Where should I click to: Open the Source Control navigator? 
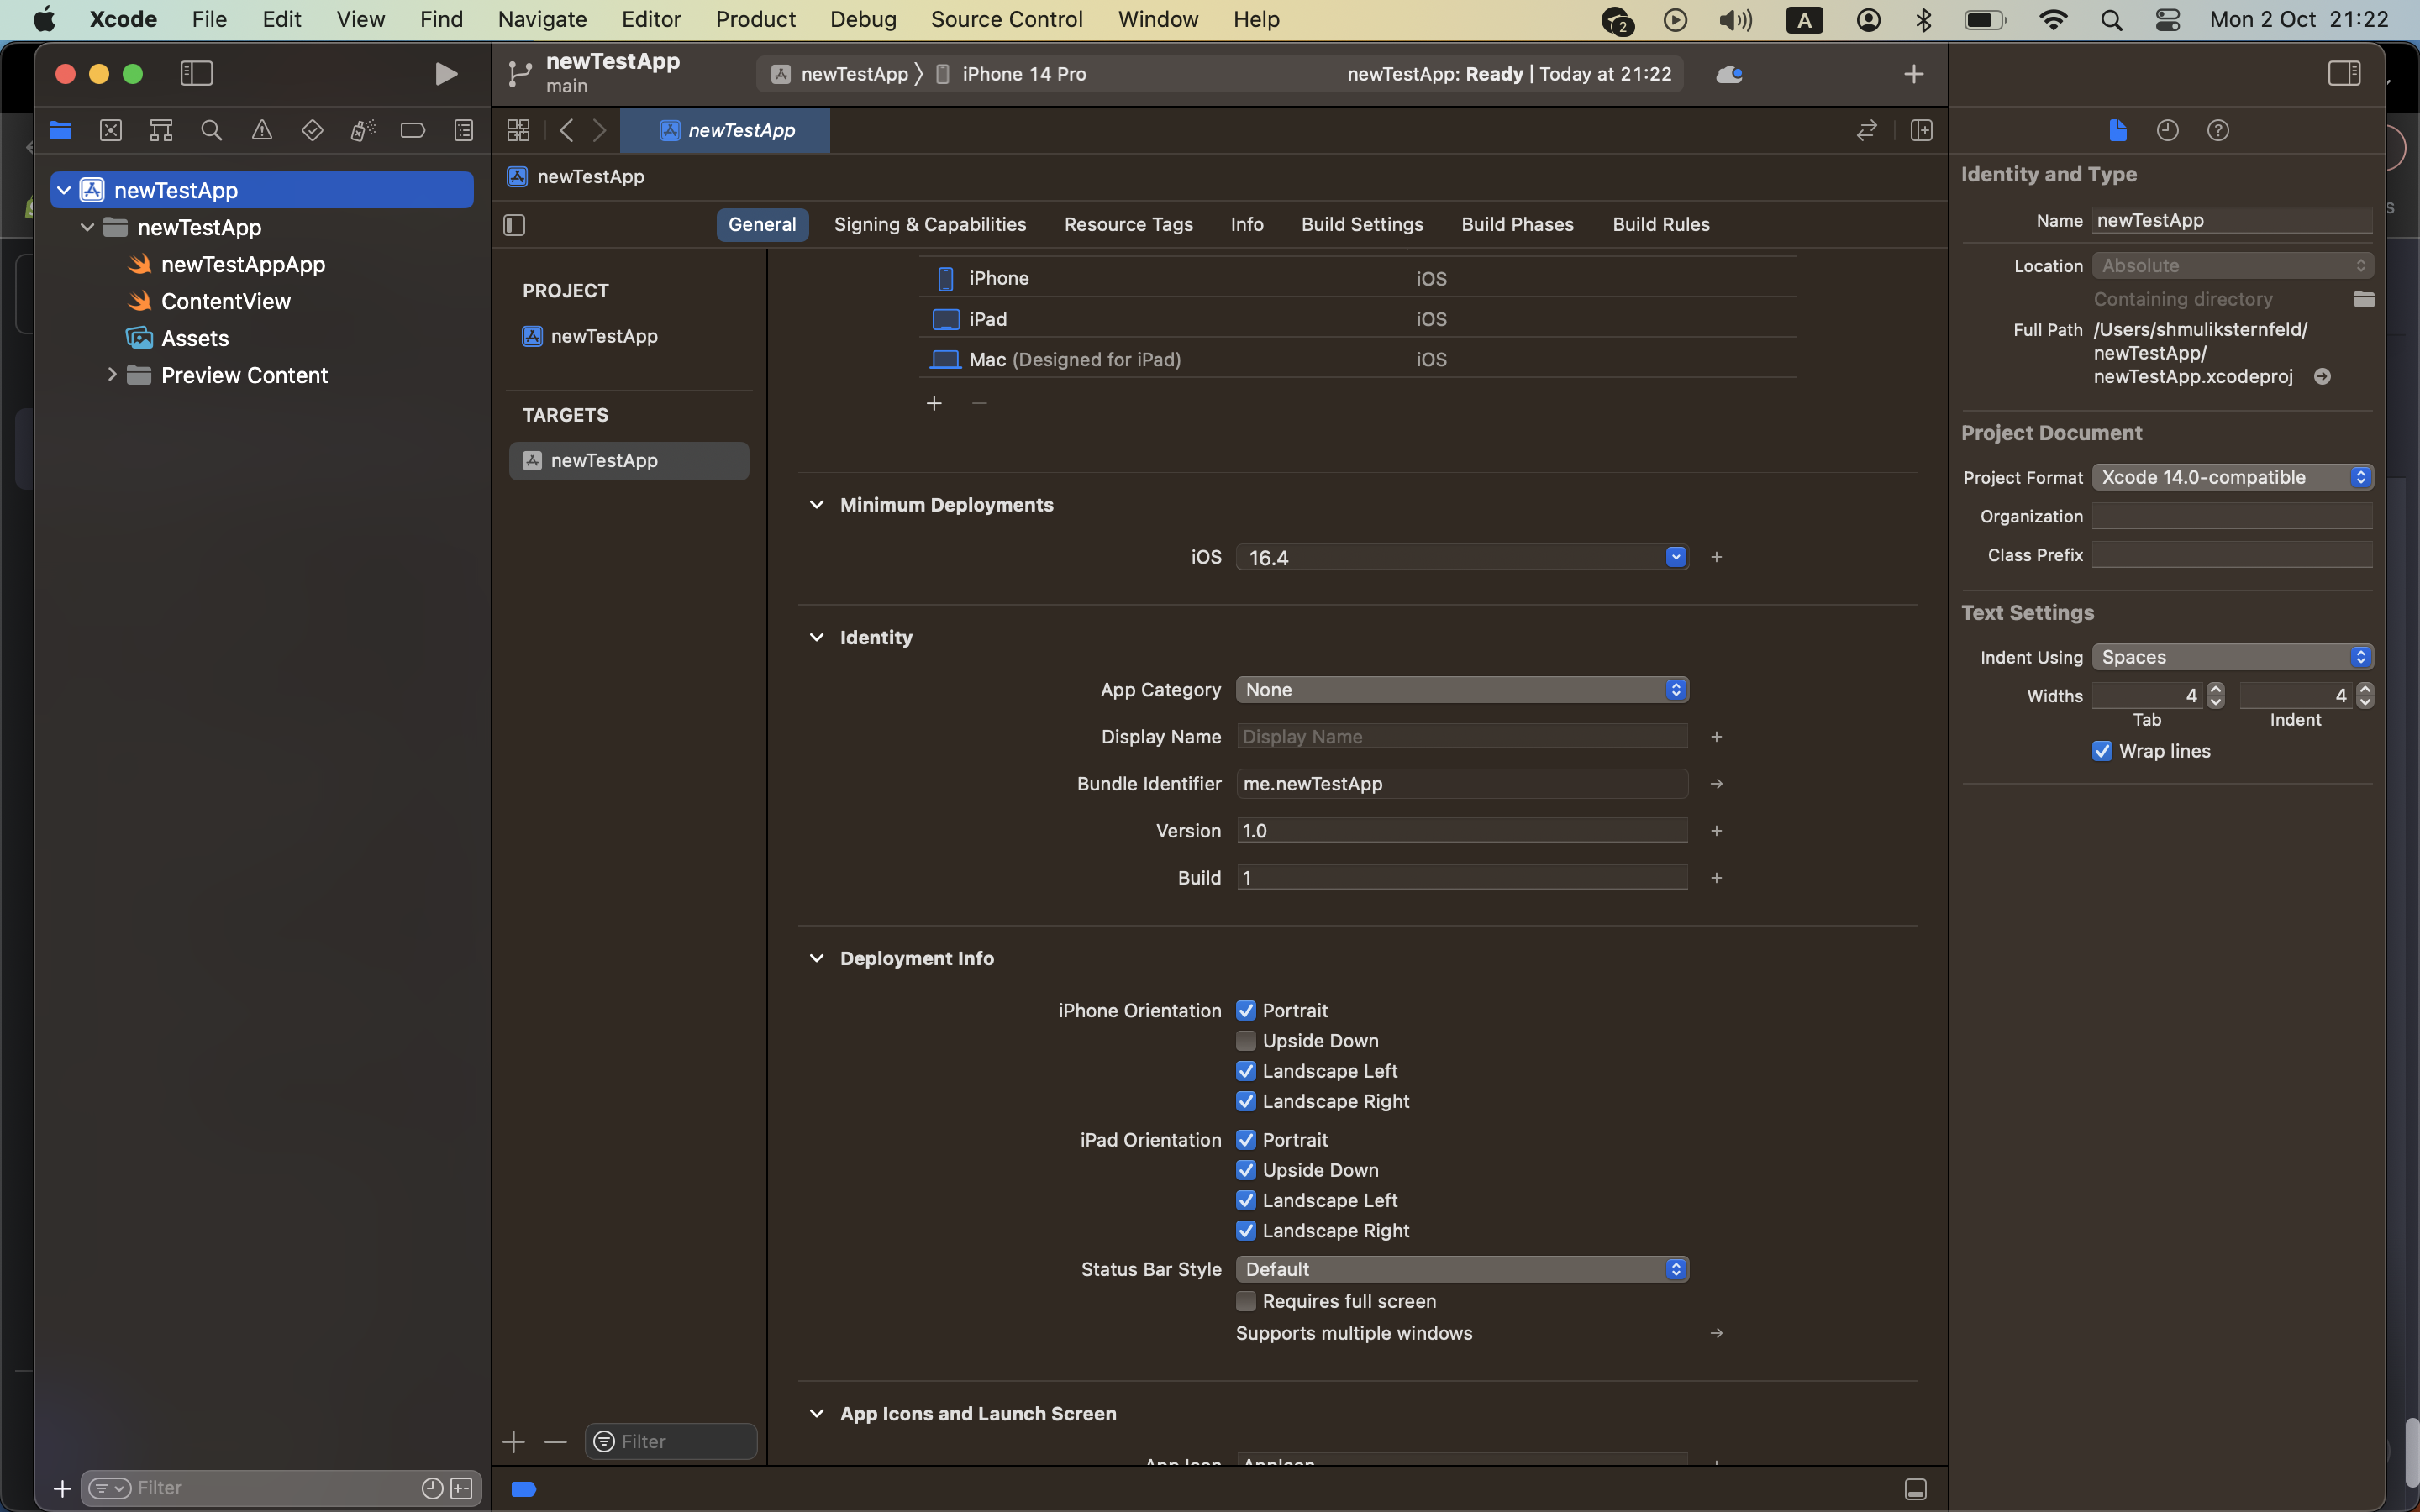pyautogui.click(x=111, y=130)
